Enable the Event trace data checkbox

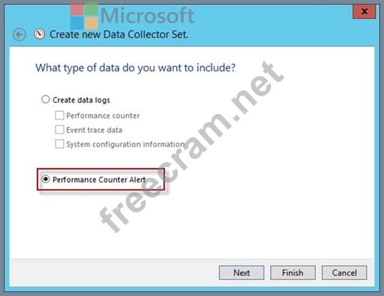(60, 130)
